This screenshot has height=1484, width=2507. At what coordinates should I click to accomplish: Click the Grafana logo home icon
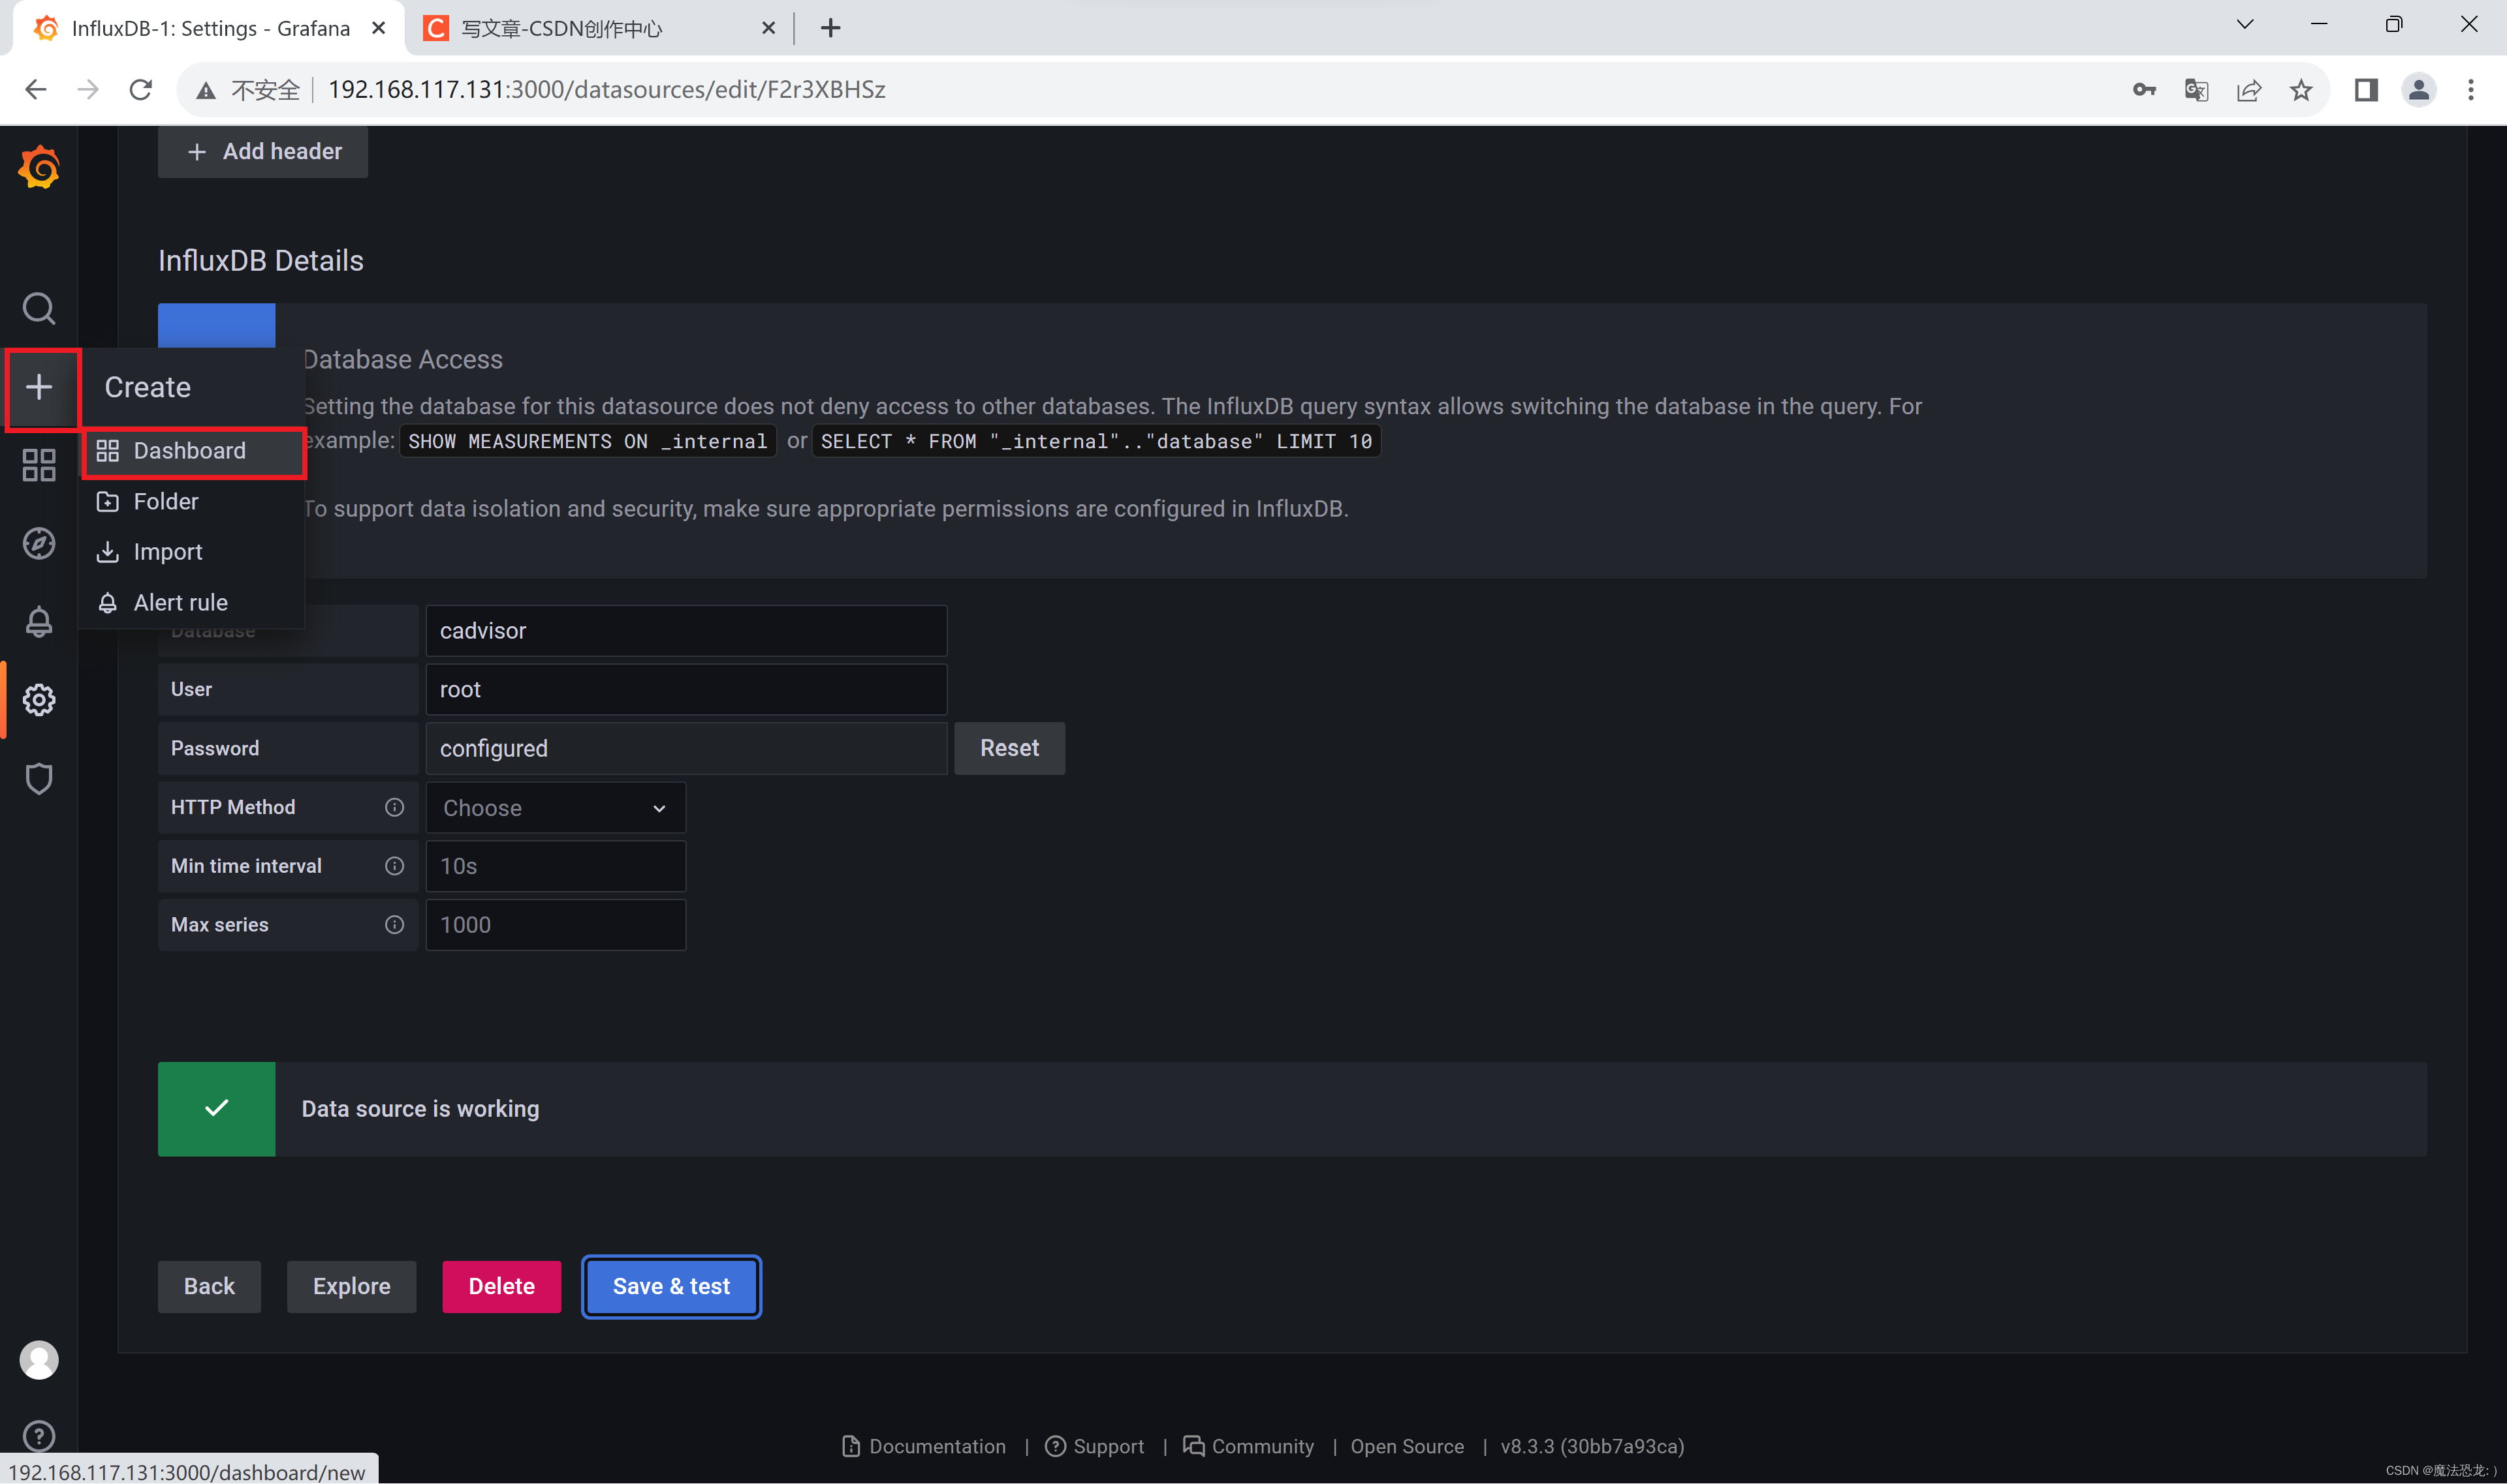[x=39, y=167]
